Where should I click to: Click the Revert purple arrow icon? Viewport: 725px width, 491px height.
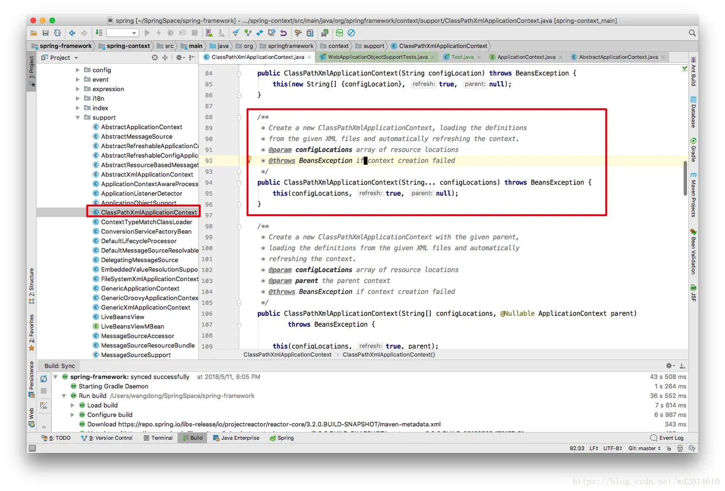(283, 33)
